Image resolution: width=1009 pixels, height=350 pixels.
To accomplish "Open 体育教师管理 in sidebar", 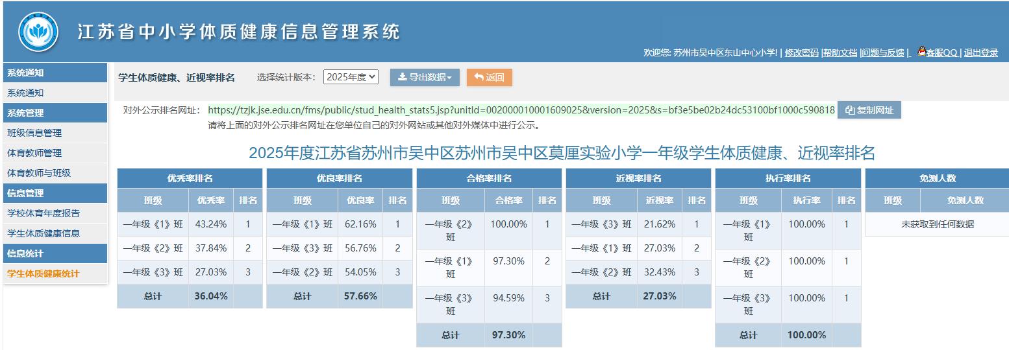I will pyautogui.click(x=55, y=153).
